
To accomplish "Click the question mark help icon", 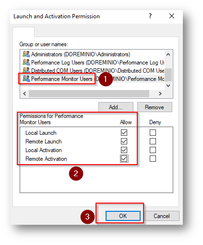I will tap(150, 16).
